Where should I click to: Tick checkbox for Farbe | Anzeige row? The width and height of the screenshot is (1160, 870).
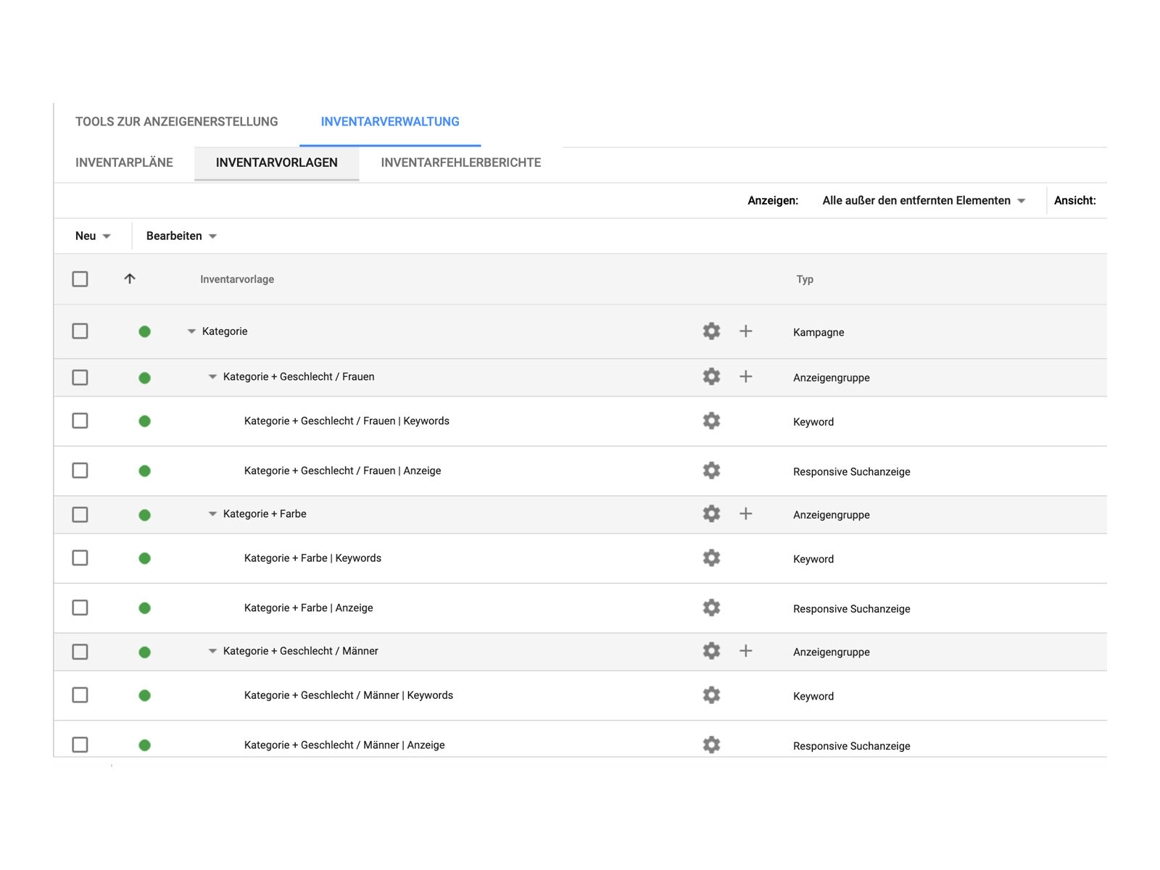coord(80,608)
